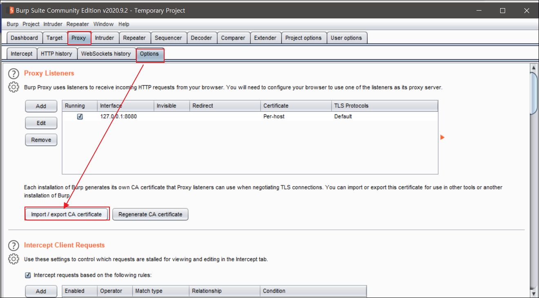
Task: Open Proxy Listeners gear settings icon
Action: pyautogui.click(x=14, y=87)
